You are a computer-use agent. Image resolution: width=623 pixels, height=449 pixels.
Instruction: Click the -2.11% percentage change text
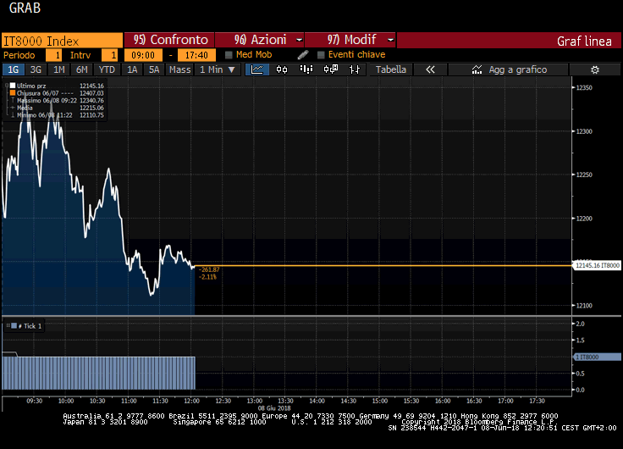pyautogui.click(x=207, y=277)
